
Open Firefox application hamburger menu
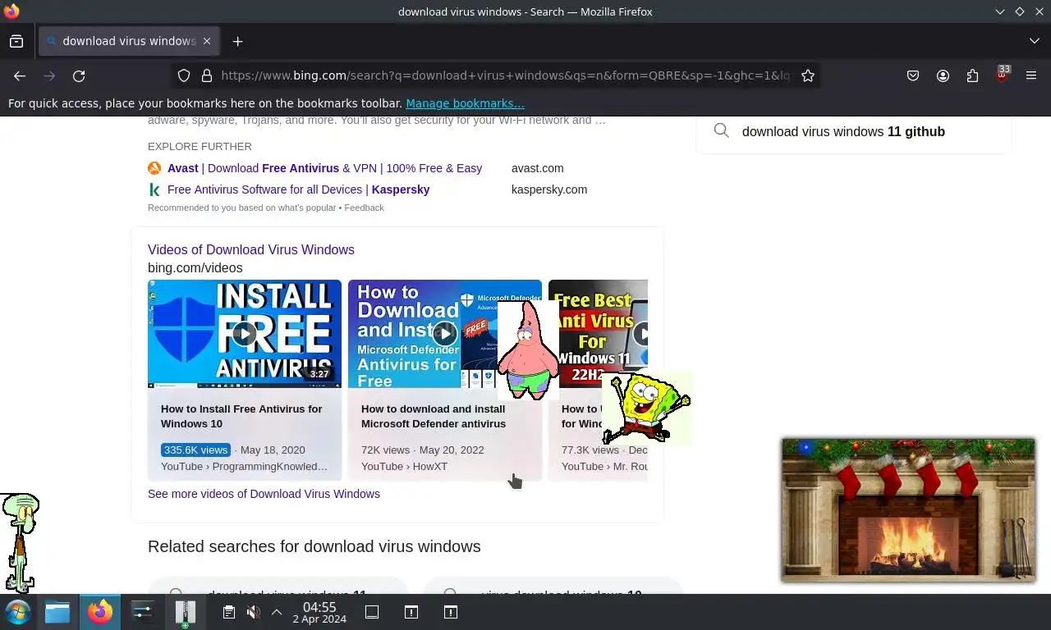pyautogui.click(x=1031, y=75)
